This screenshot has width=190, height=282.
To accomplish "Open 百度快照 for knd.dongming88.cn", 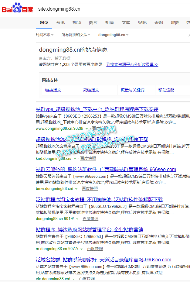I will pyautogui.click(x=88, y=158).
